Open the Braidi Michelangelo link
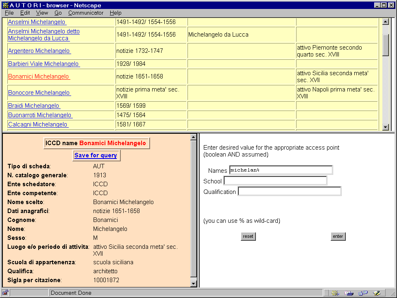Viewport: 397px width, 298px height. coord(34,105)
